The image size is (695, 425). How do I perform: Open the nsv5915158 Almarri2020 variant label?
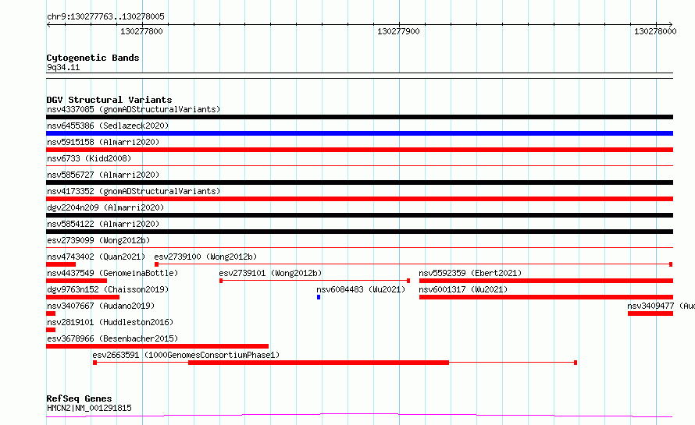tap(103, 142)
